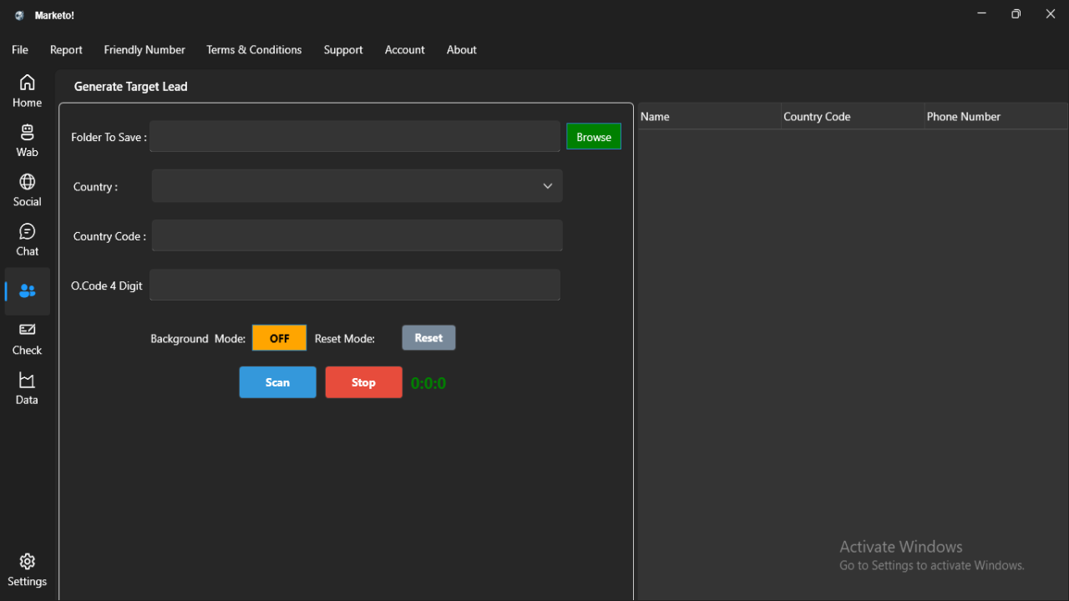Click the Browse button to choose a folder
Screen dimensions: 1069x601
coord(593,136)
